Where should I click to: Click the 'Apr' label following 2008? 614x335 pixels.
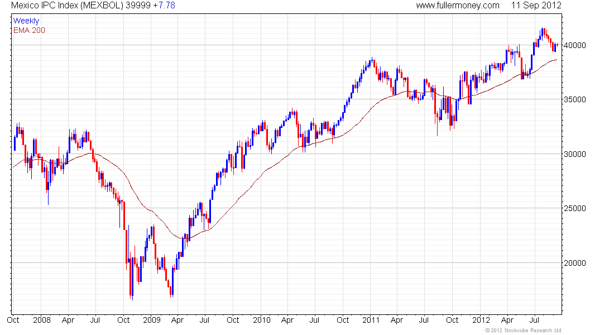[68, 320]
